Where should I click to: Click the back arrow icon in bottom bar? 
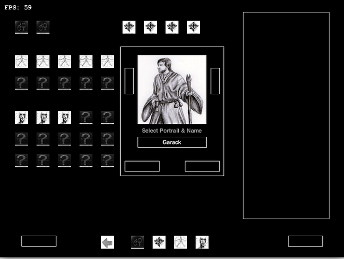pos(108,242)
